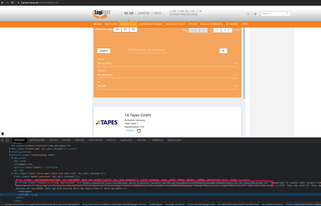
Task: Open Details link for 1A Tapes GmbH
Action: tap(130, 130)
